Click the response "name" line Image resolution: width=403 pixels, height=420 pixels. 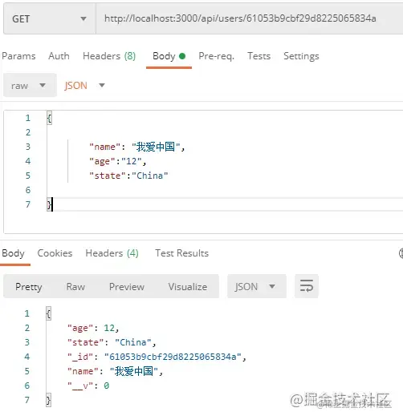coord(115,371)
